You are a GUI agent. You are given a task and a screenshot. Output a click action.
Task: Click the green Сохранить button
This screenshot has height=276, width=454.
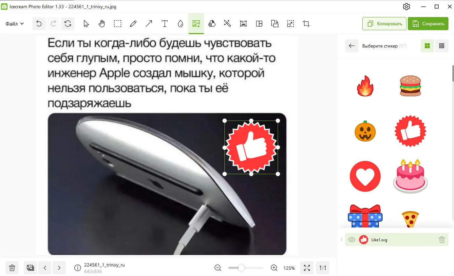click(x=428, y=23)
